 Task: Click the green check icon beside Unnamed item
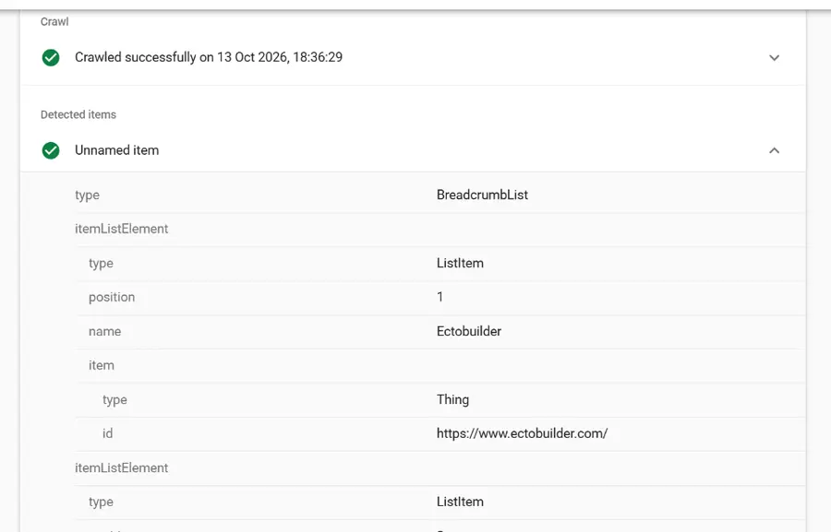tap(51, 150)
